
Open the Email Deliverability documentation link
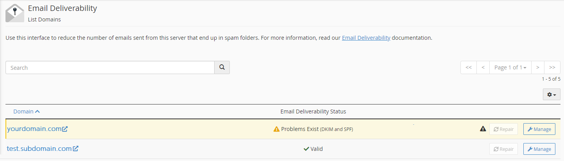[366, 38]
